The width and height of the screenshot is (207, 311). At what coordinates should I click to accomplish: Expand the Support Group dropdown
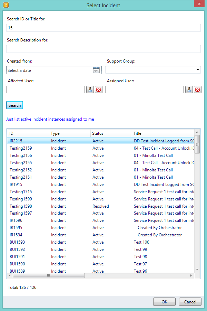tap(198, 70)
